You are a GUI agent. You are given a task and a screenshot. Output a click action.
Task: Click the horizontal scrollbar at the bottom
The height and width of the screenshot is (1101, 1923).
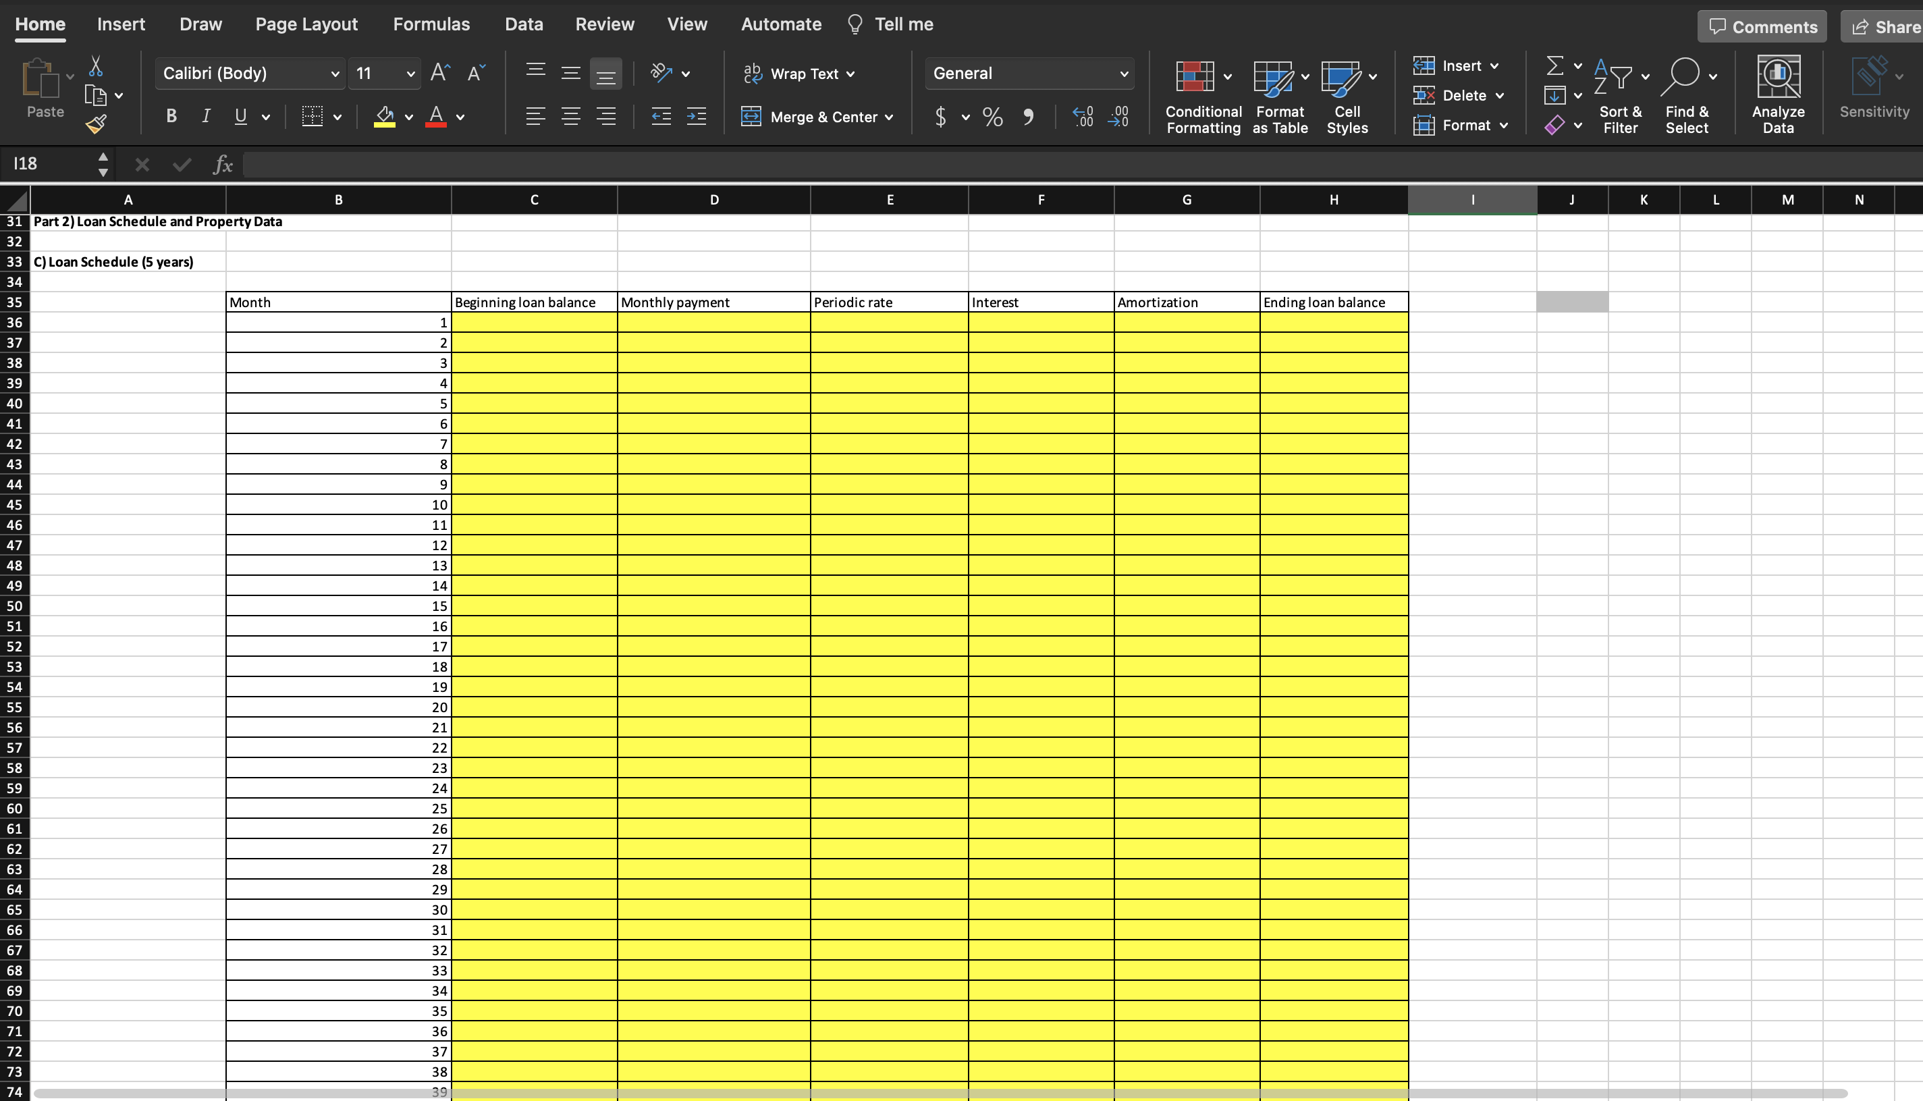940,1094
